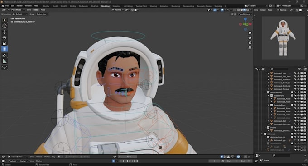This screenshot has width=308, height=166.
Task: Select the Annotate tool
Action: point(5,55)
